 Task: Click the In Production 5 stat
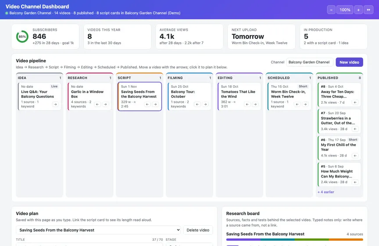pos(333,36)
